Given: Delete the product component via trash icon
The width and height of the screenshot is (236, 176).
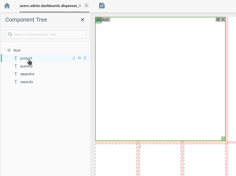Looking at the screenshot, I should click(x=85, y=58).
